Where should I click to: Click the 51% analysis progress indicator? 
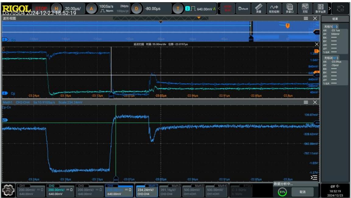(282, 192)
